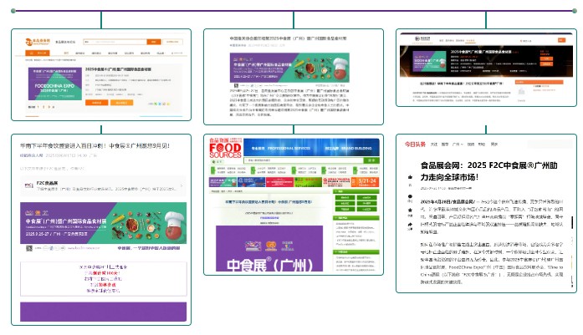The image size is (583, 335).
Task: Click the 5/21-24 orange ad banner on Food Sources
Action: click(x=365, y=182)
